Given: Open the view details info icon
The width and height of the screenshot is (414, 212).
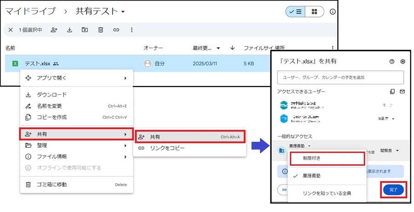Looking at the screenshot, I should point(333,12).
